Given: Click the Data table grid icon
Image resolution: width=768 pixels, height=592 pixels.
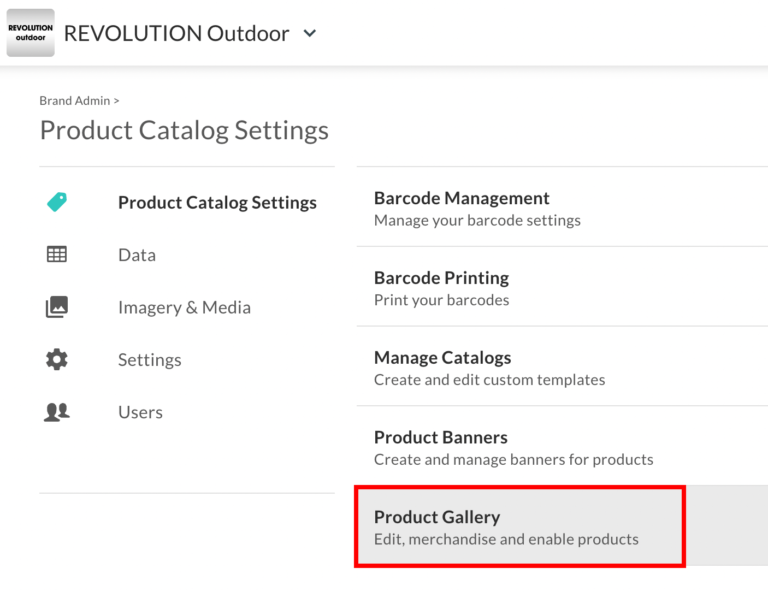Looking at the screenshot, I should (57, 254).
